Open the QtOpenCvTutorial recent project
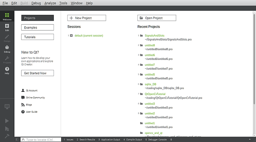The image size is (256, 142). (155, 94)
